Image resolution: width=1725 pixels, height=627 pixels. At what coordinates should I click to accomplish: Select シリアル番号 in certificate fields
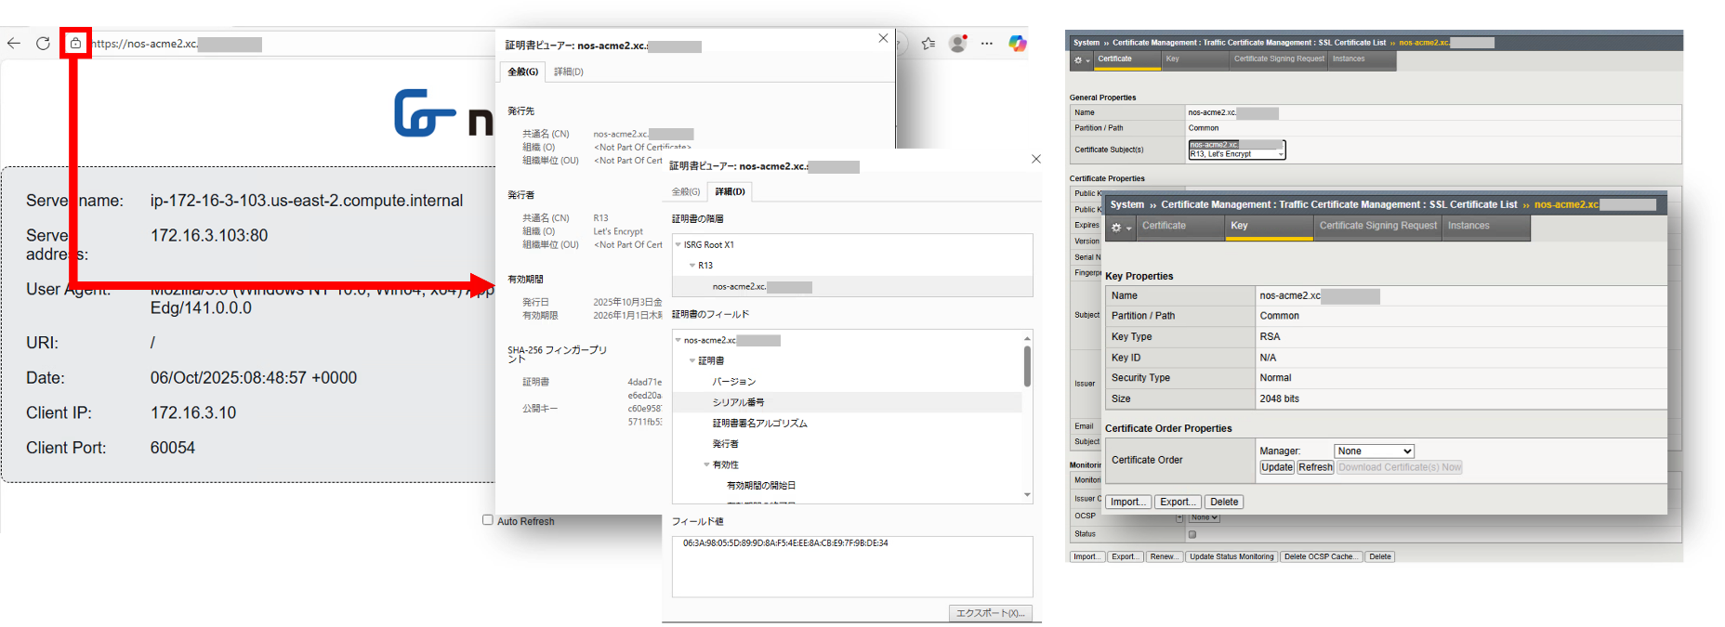click(738, 402)
